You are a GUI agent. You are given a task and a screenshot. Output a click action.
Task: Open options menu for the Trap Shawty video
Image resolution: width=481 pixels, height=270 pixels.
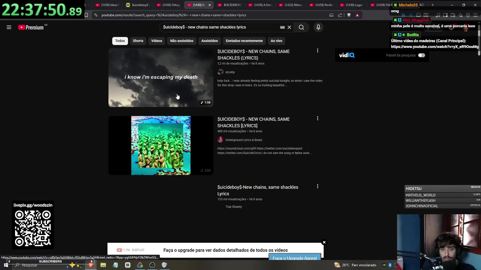click(x=318, y=186)
